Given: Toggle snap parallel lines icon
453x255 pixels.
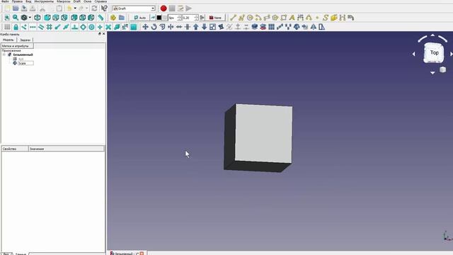Looking at the screenshot, I should (41, 27).
